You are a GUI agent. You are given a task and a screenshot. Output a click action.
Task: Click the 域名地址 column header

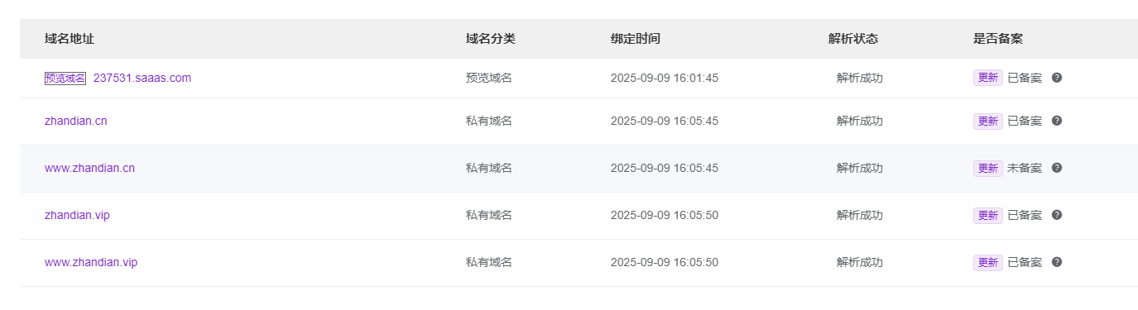pos(70,39)
